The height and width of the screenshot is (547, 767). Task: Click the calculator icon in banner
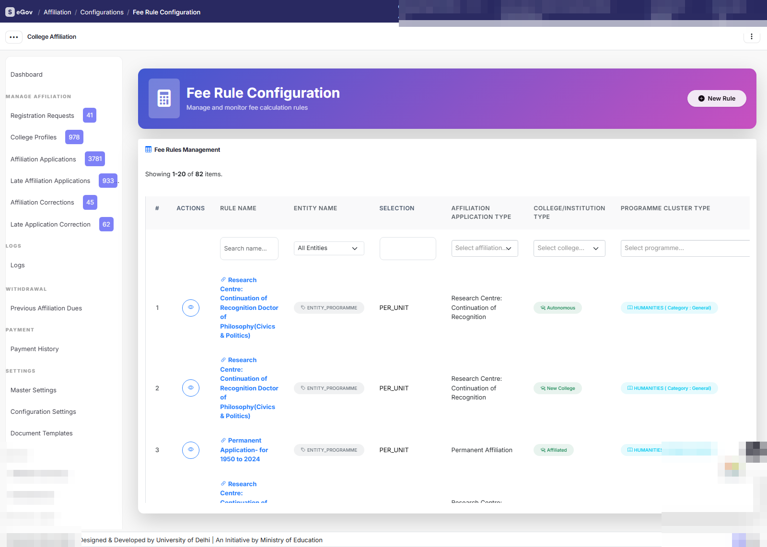pyautogui.click(x=164, y=98)
